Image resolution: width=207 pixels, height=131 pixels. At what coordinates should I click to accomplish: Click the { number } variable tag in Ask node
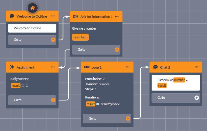(x=80, y=37)
